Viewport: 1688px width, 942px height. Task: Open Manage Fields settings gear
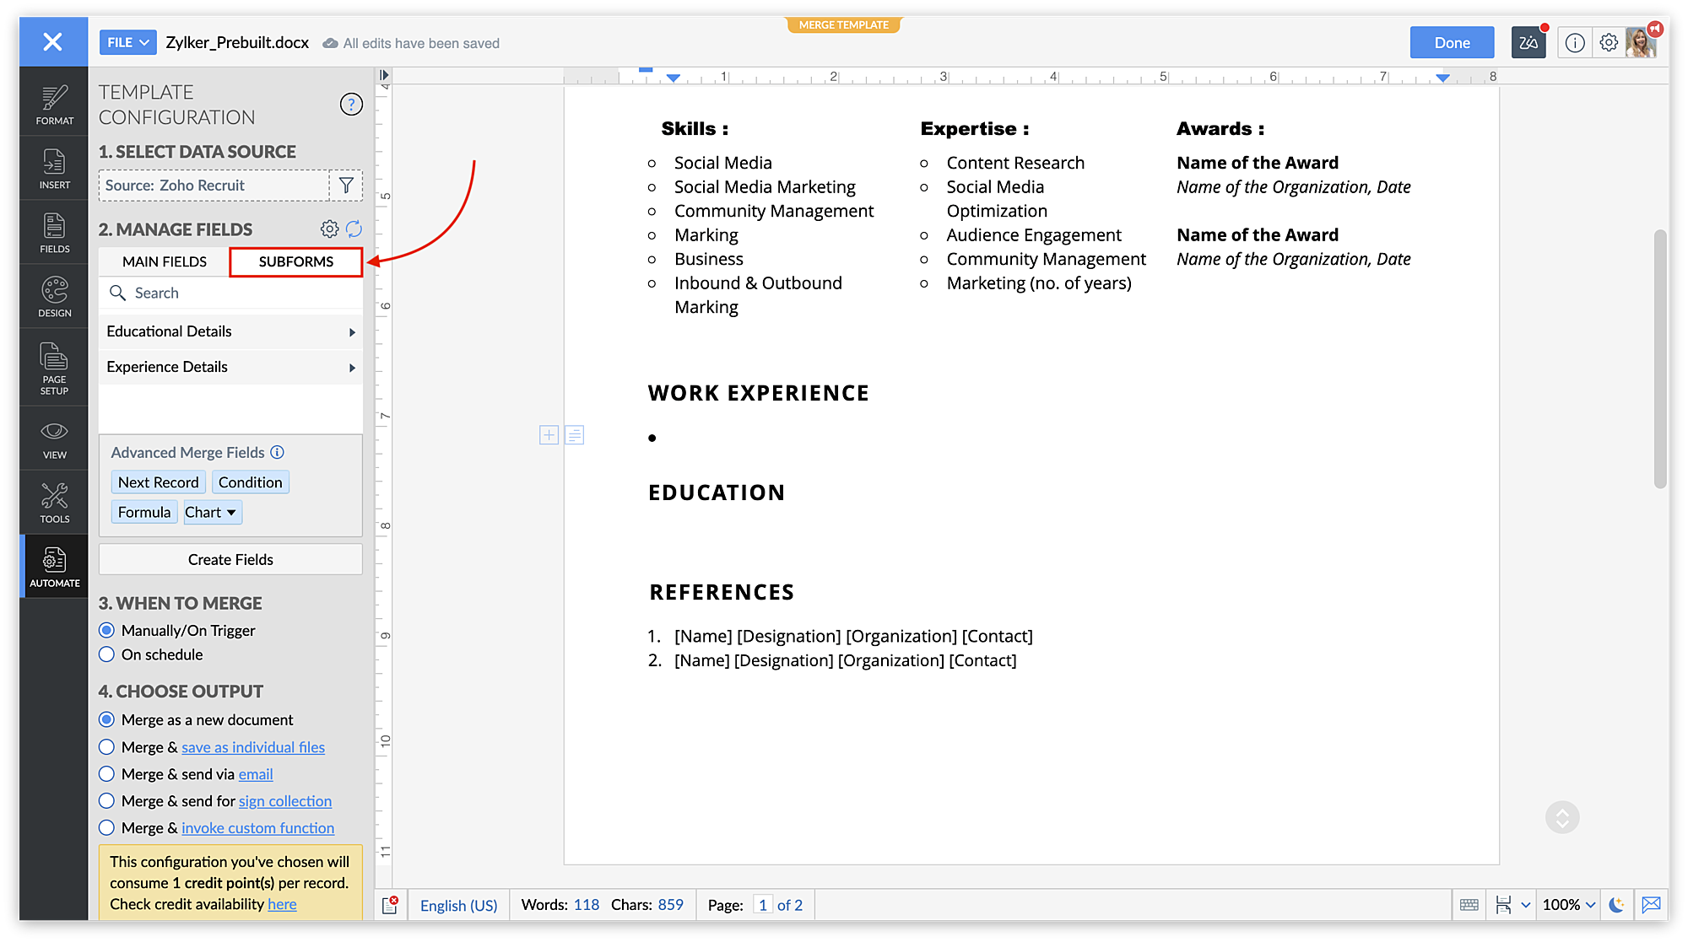pos(329,229)
